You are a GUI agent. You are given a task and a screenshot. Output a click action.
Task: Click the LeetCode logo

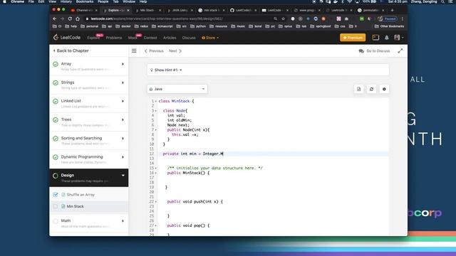(67, 38)
